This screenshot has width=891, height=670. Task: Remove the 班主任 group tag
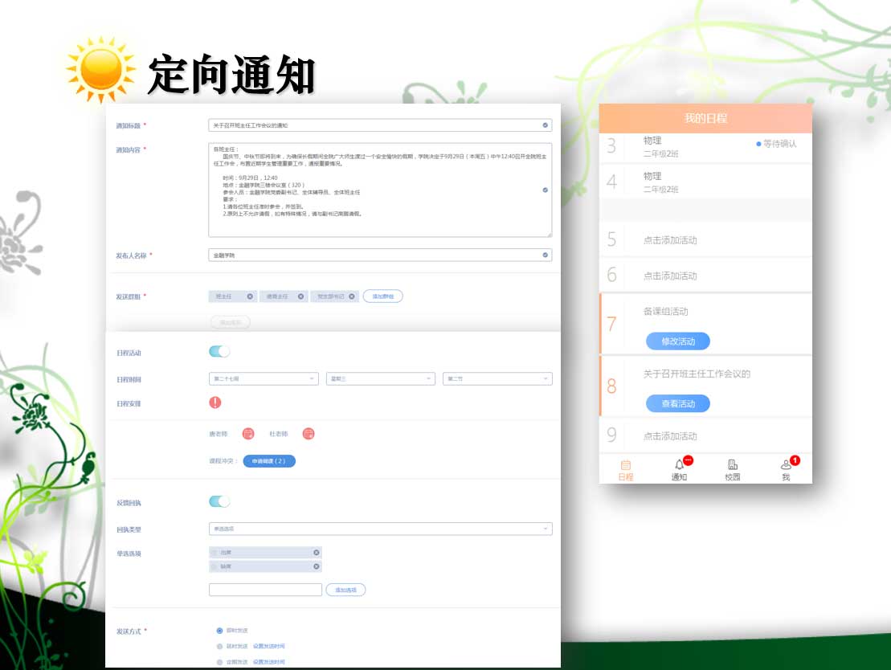pos(250,296)
